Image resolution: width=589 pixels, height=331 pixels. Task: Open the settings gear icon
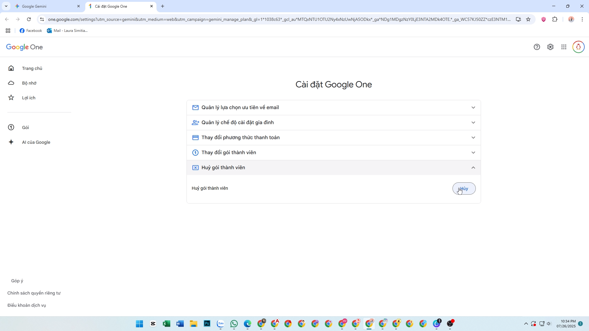pyautogui.click(x=550, y=47)
